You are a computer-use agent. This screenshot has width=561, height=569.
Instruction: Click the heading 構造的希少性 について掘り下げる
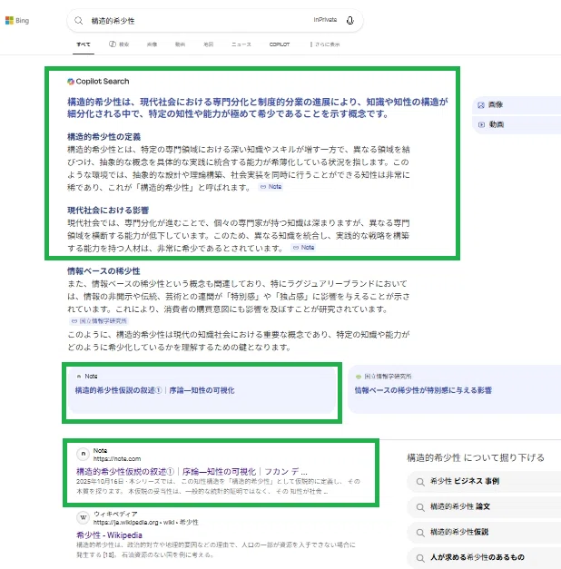476,458
